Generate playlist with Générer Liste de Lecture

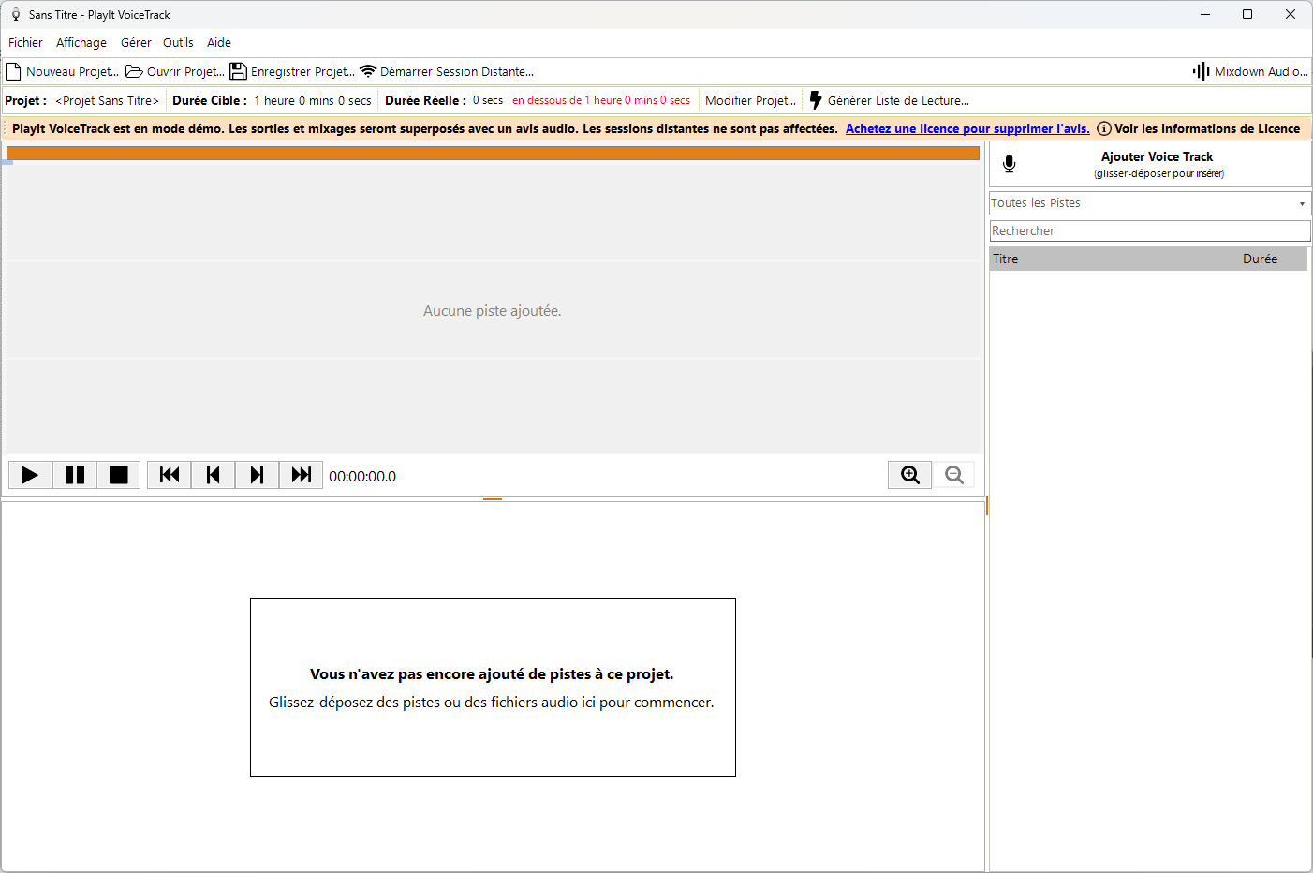coord(889,100)
